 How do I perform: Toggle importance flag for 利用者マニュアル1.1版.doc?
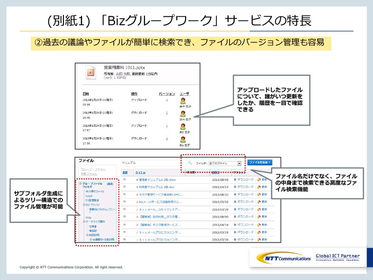coord(124,187)
